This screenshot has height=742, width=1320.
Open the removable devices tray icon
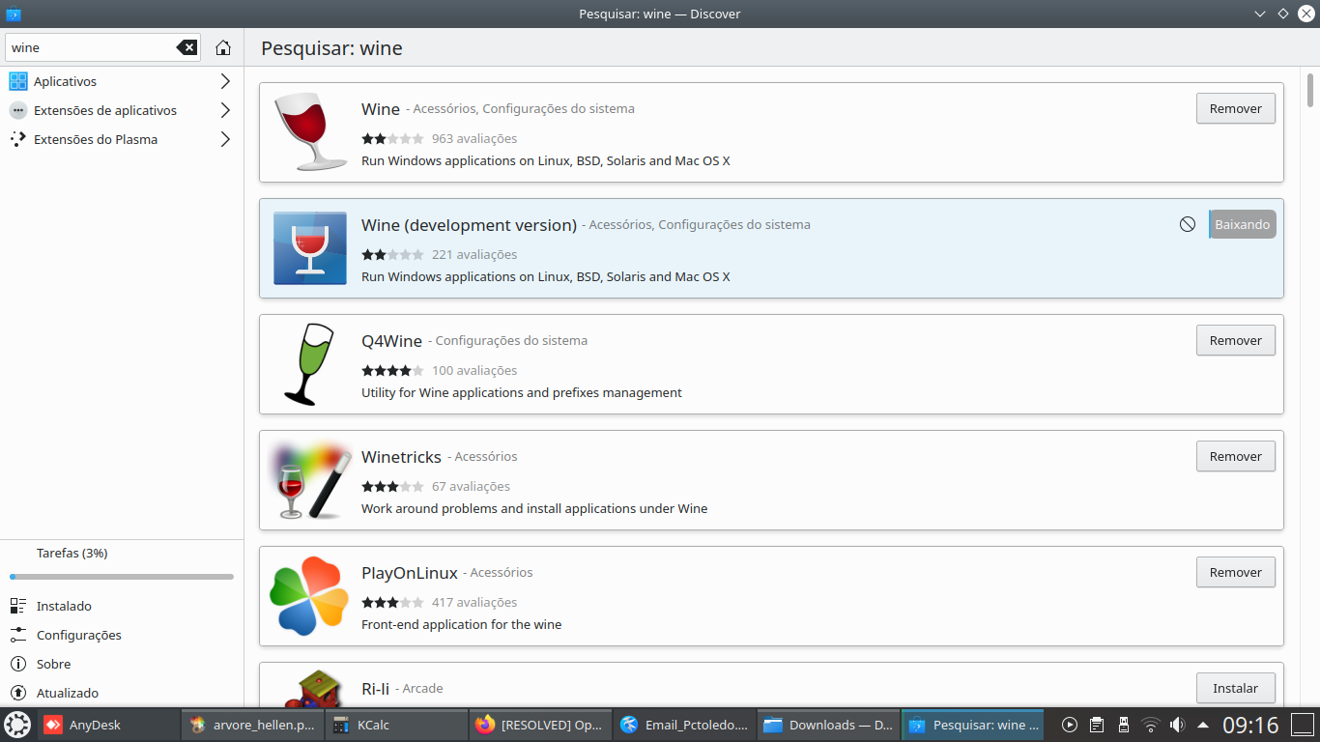click(1123, 725)
